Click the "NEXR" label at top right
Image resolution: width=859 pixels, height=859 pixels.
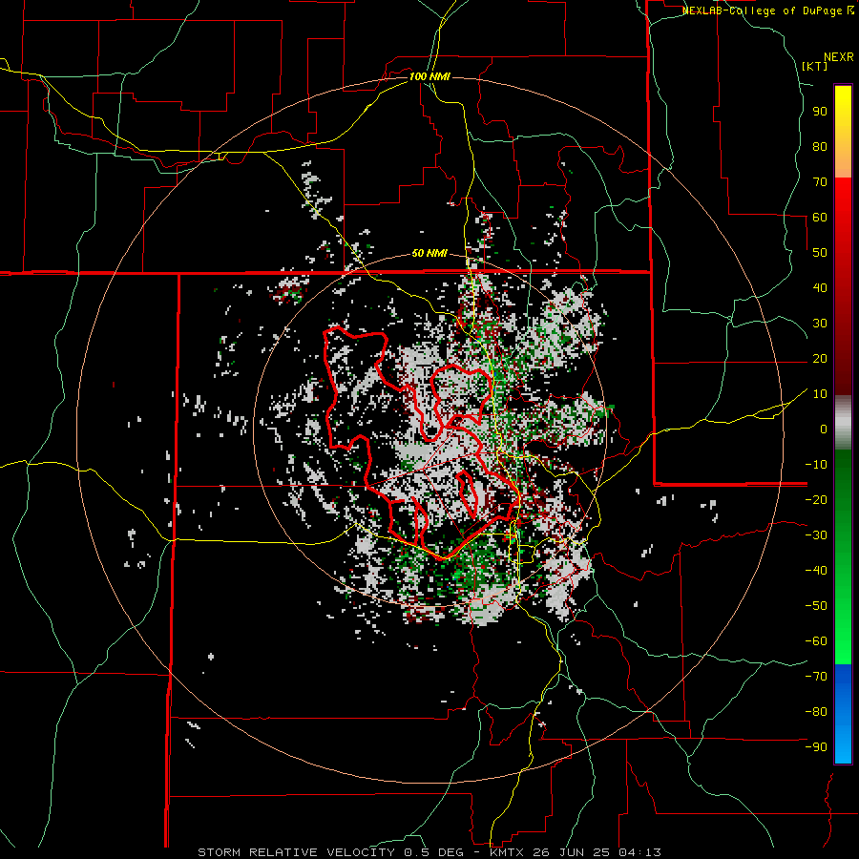[x=839, y=57]
